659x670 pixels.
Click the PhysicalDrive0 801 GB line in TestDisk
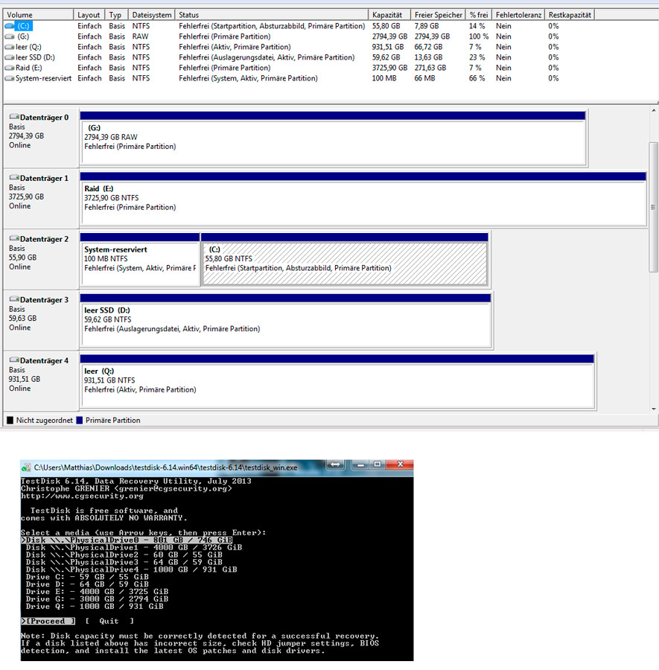coord(127,540)
